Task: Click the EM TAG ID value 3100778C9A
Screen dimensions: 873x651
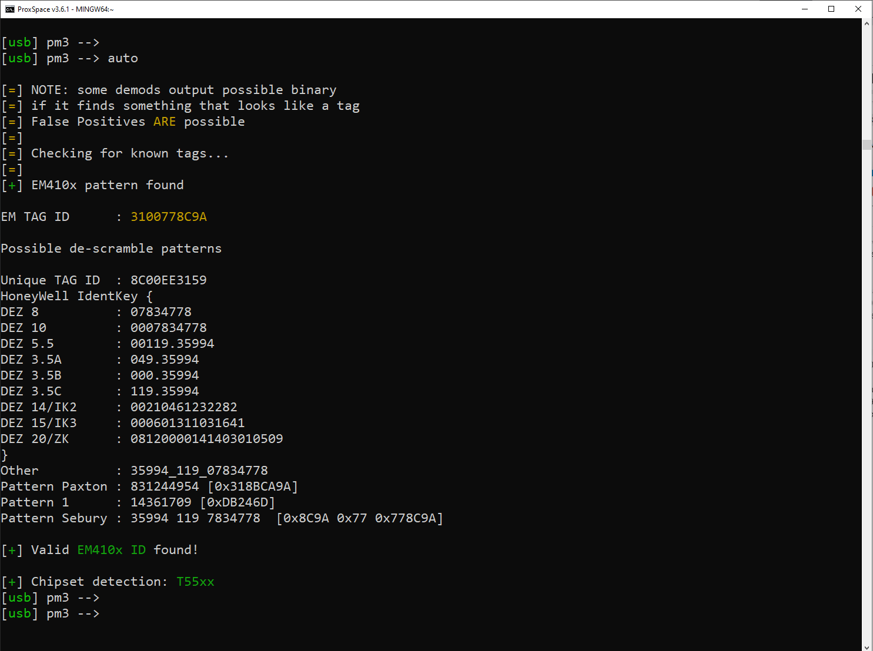Action: click(169, 217)
